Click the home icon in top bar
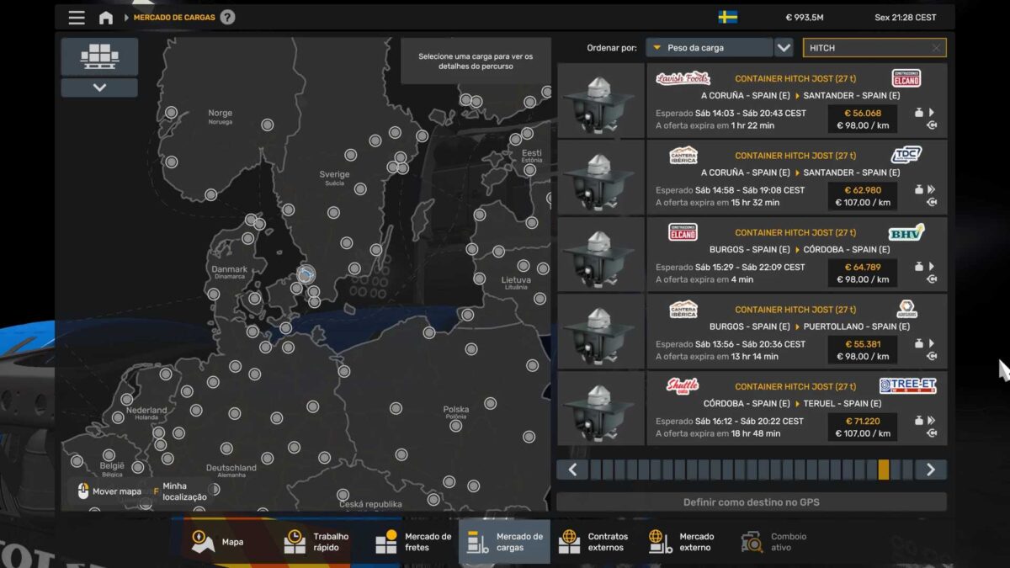This screenshot has height=568, width=1010. 106,18
